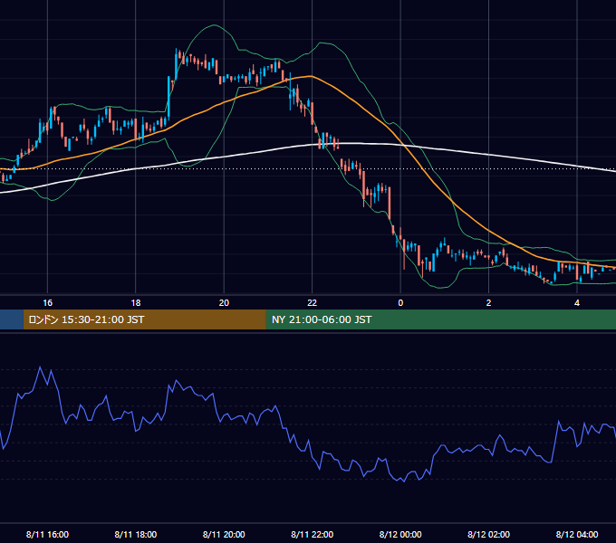Screen dimensions: 616x543
Task: Click the 8/11 20:00 indicator time label
Action: coord(224,534)
